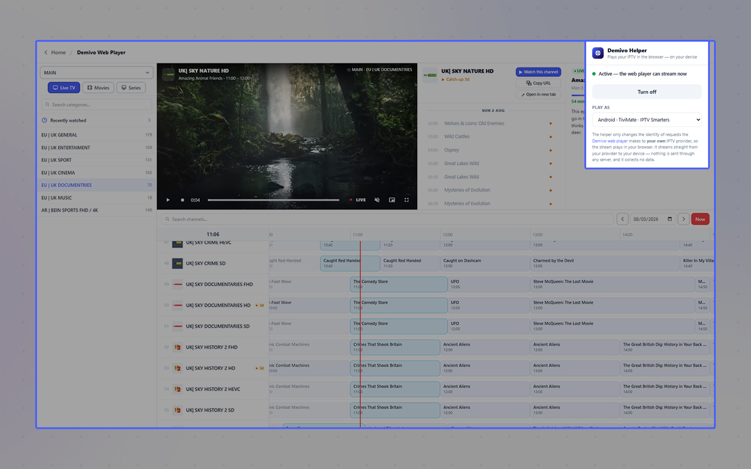The image size is (751, 469).
Task: Open Crimes That Shook Britain on SKY HISTORY 2 FHD
Action: coord(395,347)
